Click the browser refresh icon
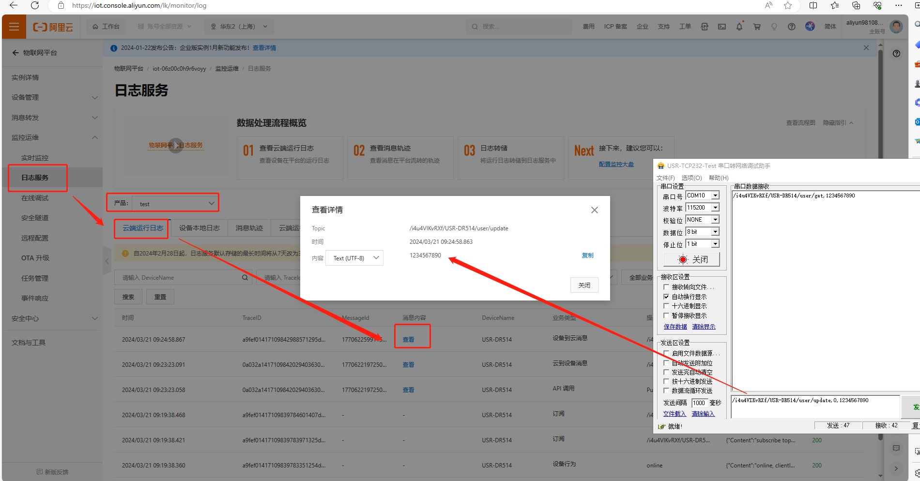This screenshot has width=920, height=481. point(35,5)
